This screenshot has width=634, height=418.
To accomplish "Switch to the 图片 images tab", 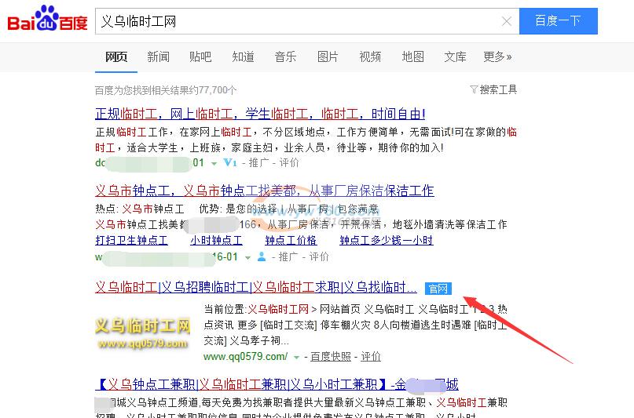I will pos(328,56).
